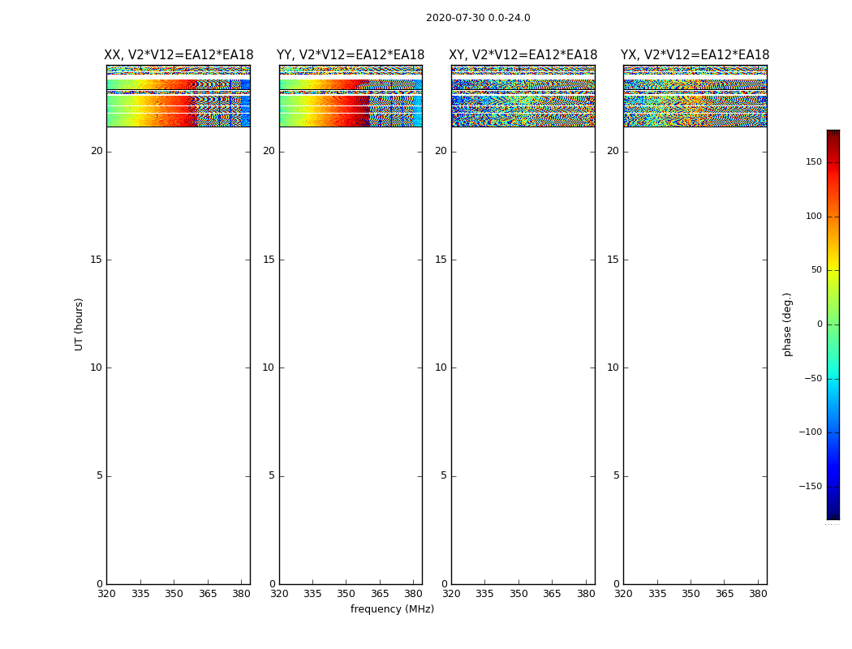Select the XX panel title

pyautogui.click(x=179, y=55)
